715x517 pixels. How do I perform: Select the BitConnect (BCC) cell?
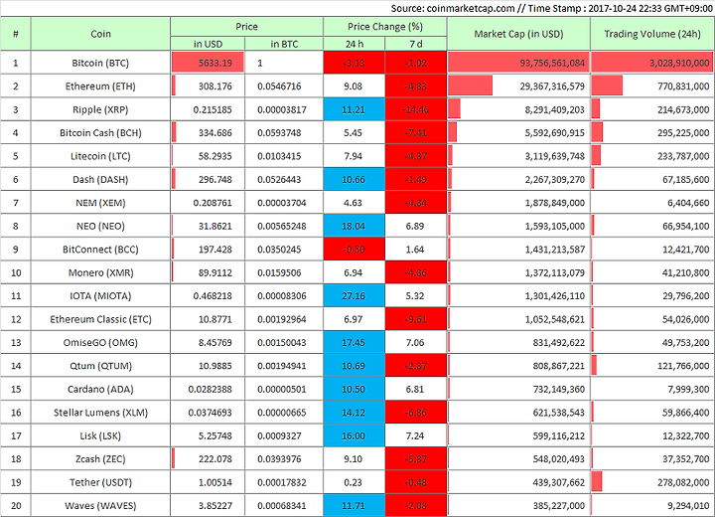[100, 250]
